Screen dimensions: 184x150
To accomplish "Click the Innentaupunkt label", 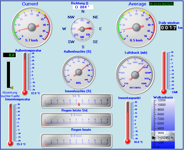I will [129, 98].
